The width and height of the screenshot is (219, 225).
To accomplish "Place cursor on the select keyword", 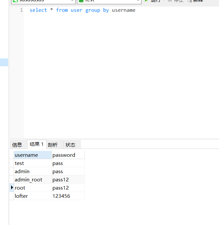I will [x=38, y=10].
